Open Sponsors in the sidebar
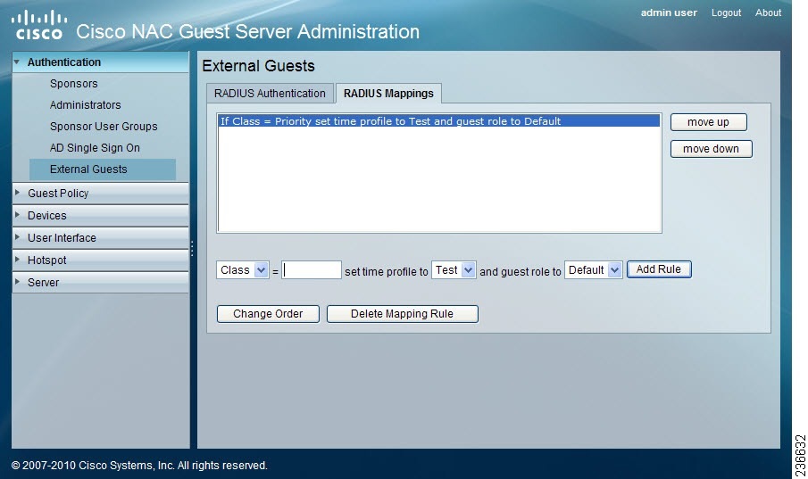 click(x=74, y=84)
